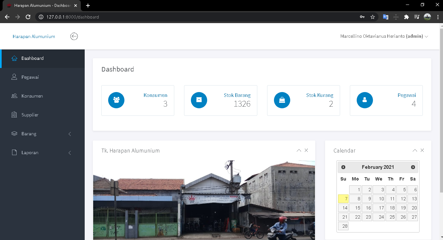Reload the dashboard page
443x240 pixels.
click(28, 17)
